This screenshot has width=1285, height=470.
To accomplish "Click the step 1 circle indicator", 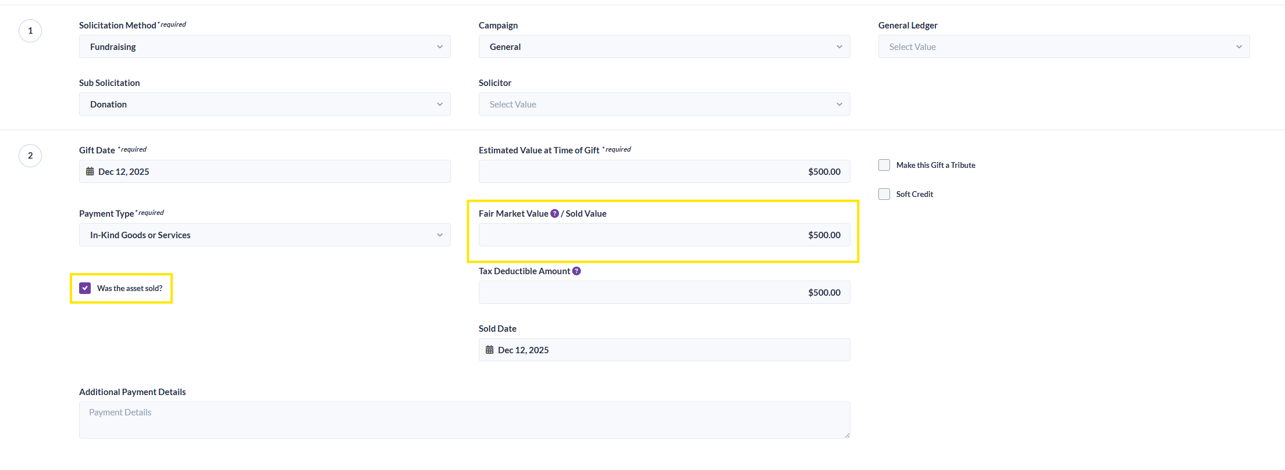I will 30,31.
